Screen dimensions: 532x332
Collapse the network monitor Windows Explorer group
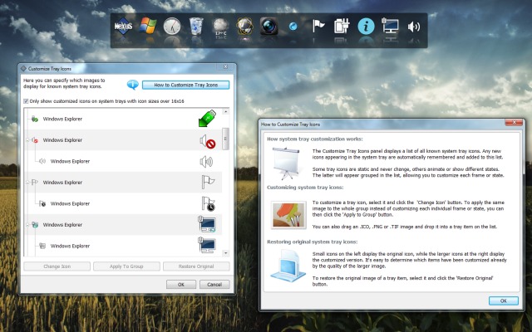point(27,225)
